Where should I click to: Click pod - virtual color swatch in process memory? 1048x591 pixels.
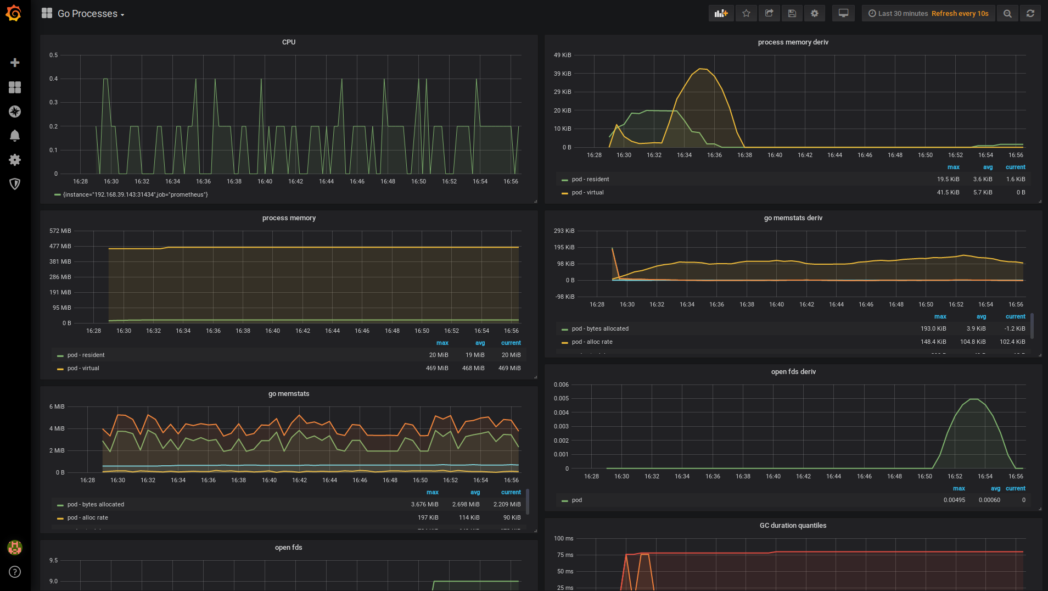(x=60, y=369)
